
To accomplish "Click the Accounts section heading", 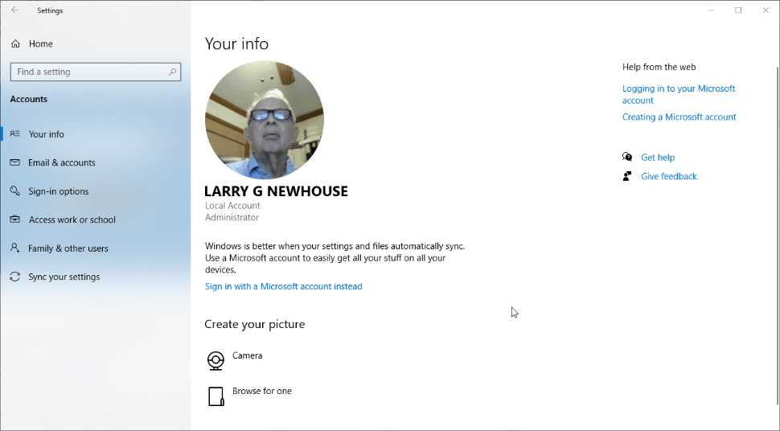I will click(x=29, y=99).
